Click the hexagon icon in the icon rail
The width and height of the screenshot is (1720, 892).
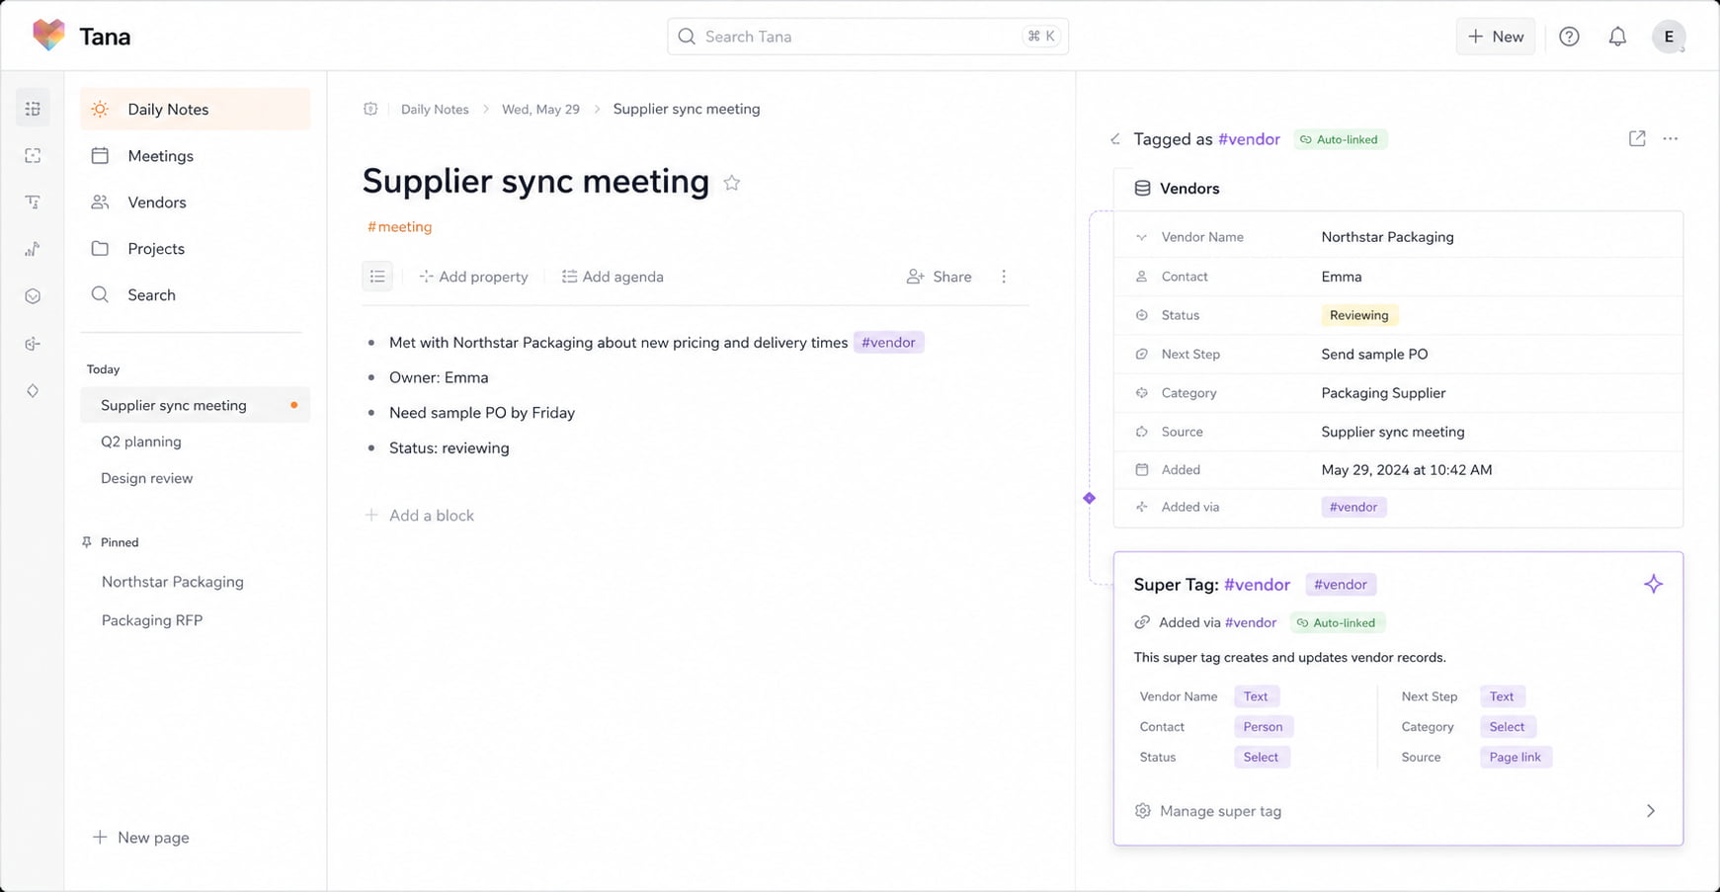pyautogui.click(x=33, y=296)
